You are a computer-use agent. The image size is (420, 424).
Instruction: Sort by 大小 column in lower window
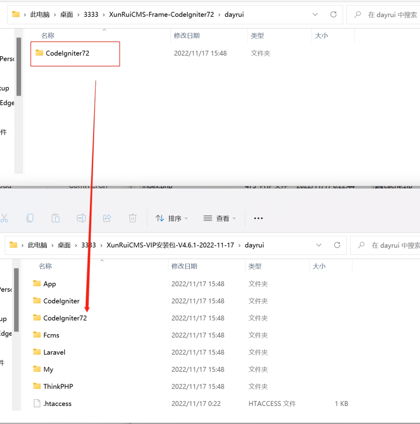pos(319,266)
